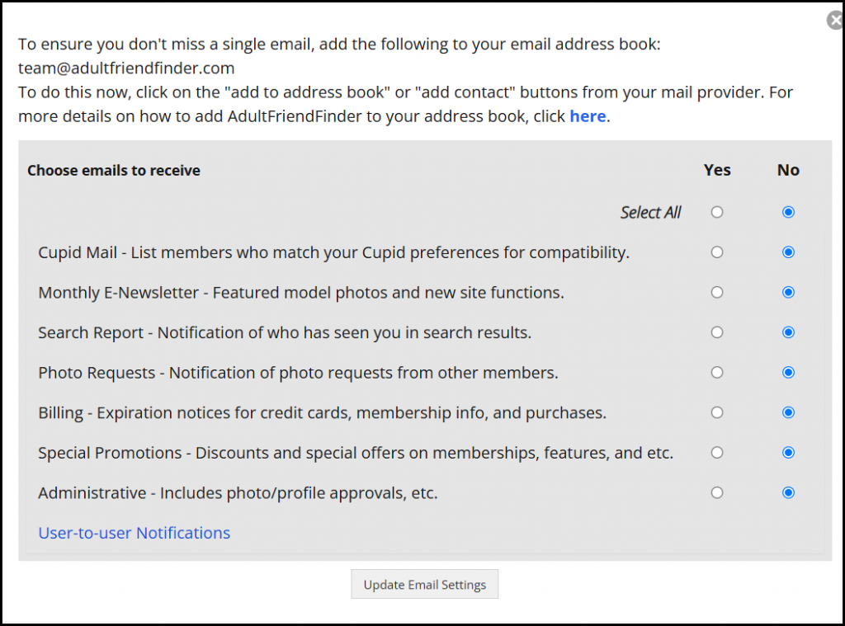845x626 pixels.
Task: Open the User-to-user Notifications link
Action: point(135,533)
